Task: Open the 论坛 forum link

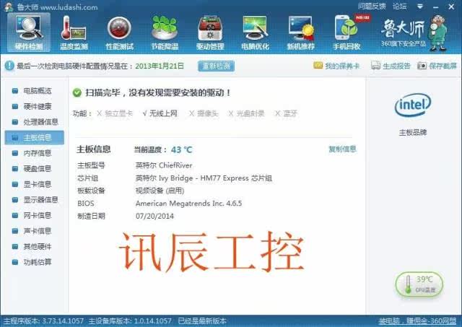Action: click(x=399, y=6)
